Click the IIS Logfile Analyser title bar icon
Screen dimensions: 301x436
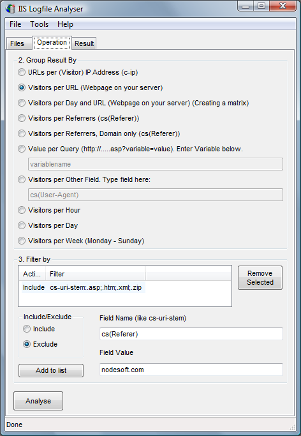tap(10, 9)
